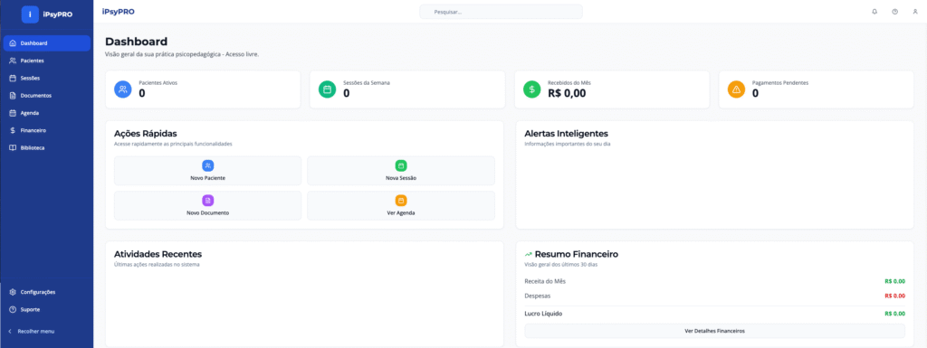
Task: Click the Recebidos do Mês dollar icon
Action: (532, 89)
